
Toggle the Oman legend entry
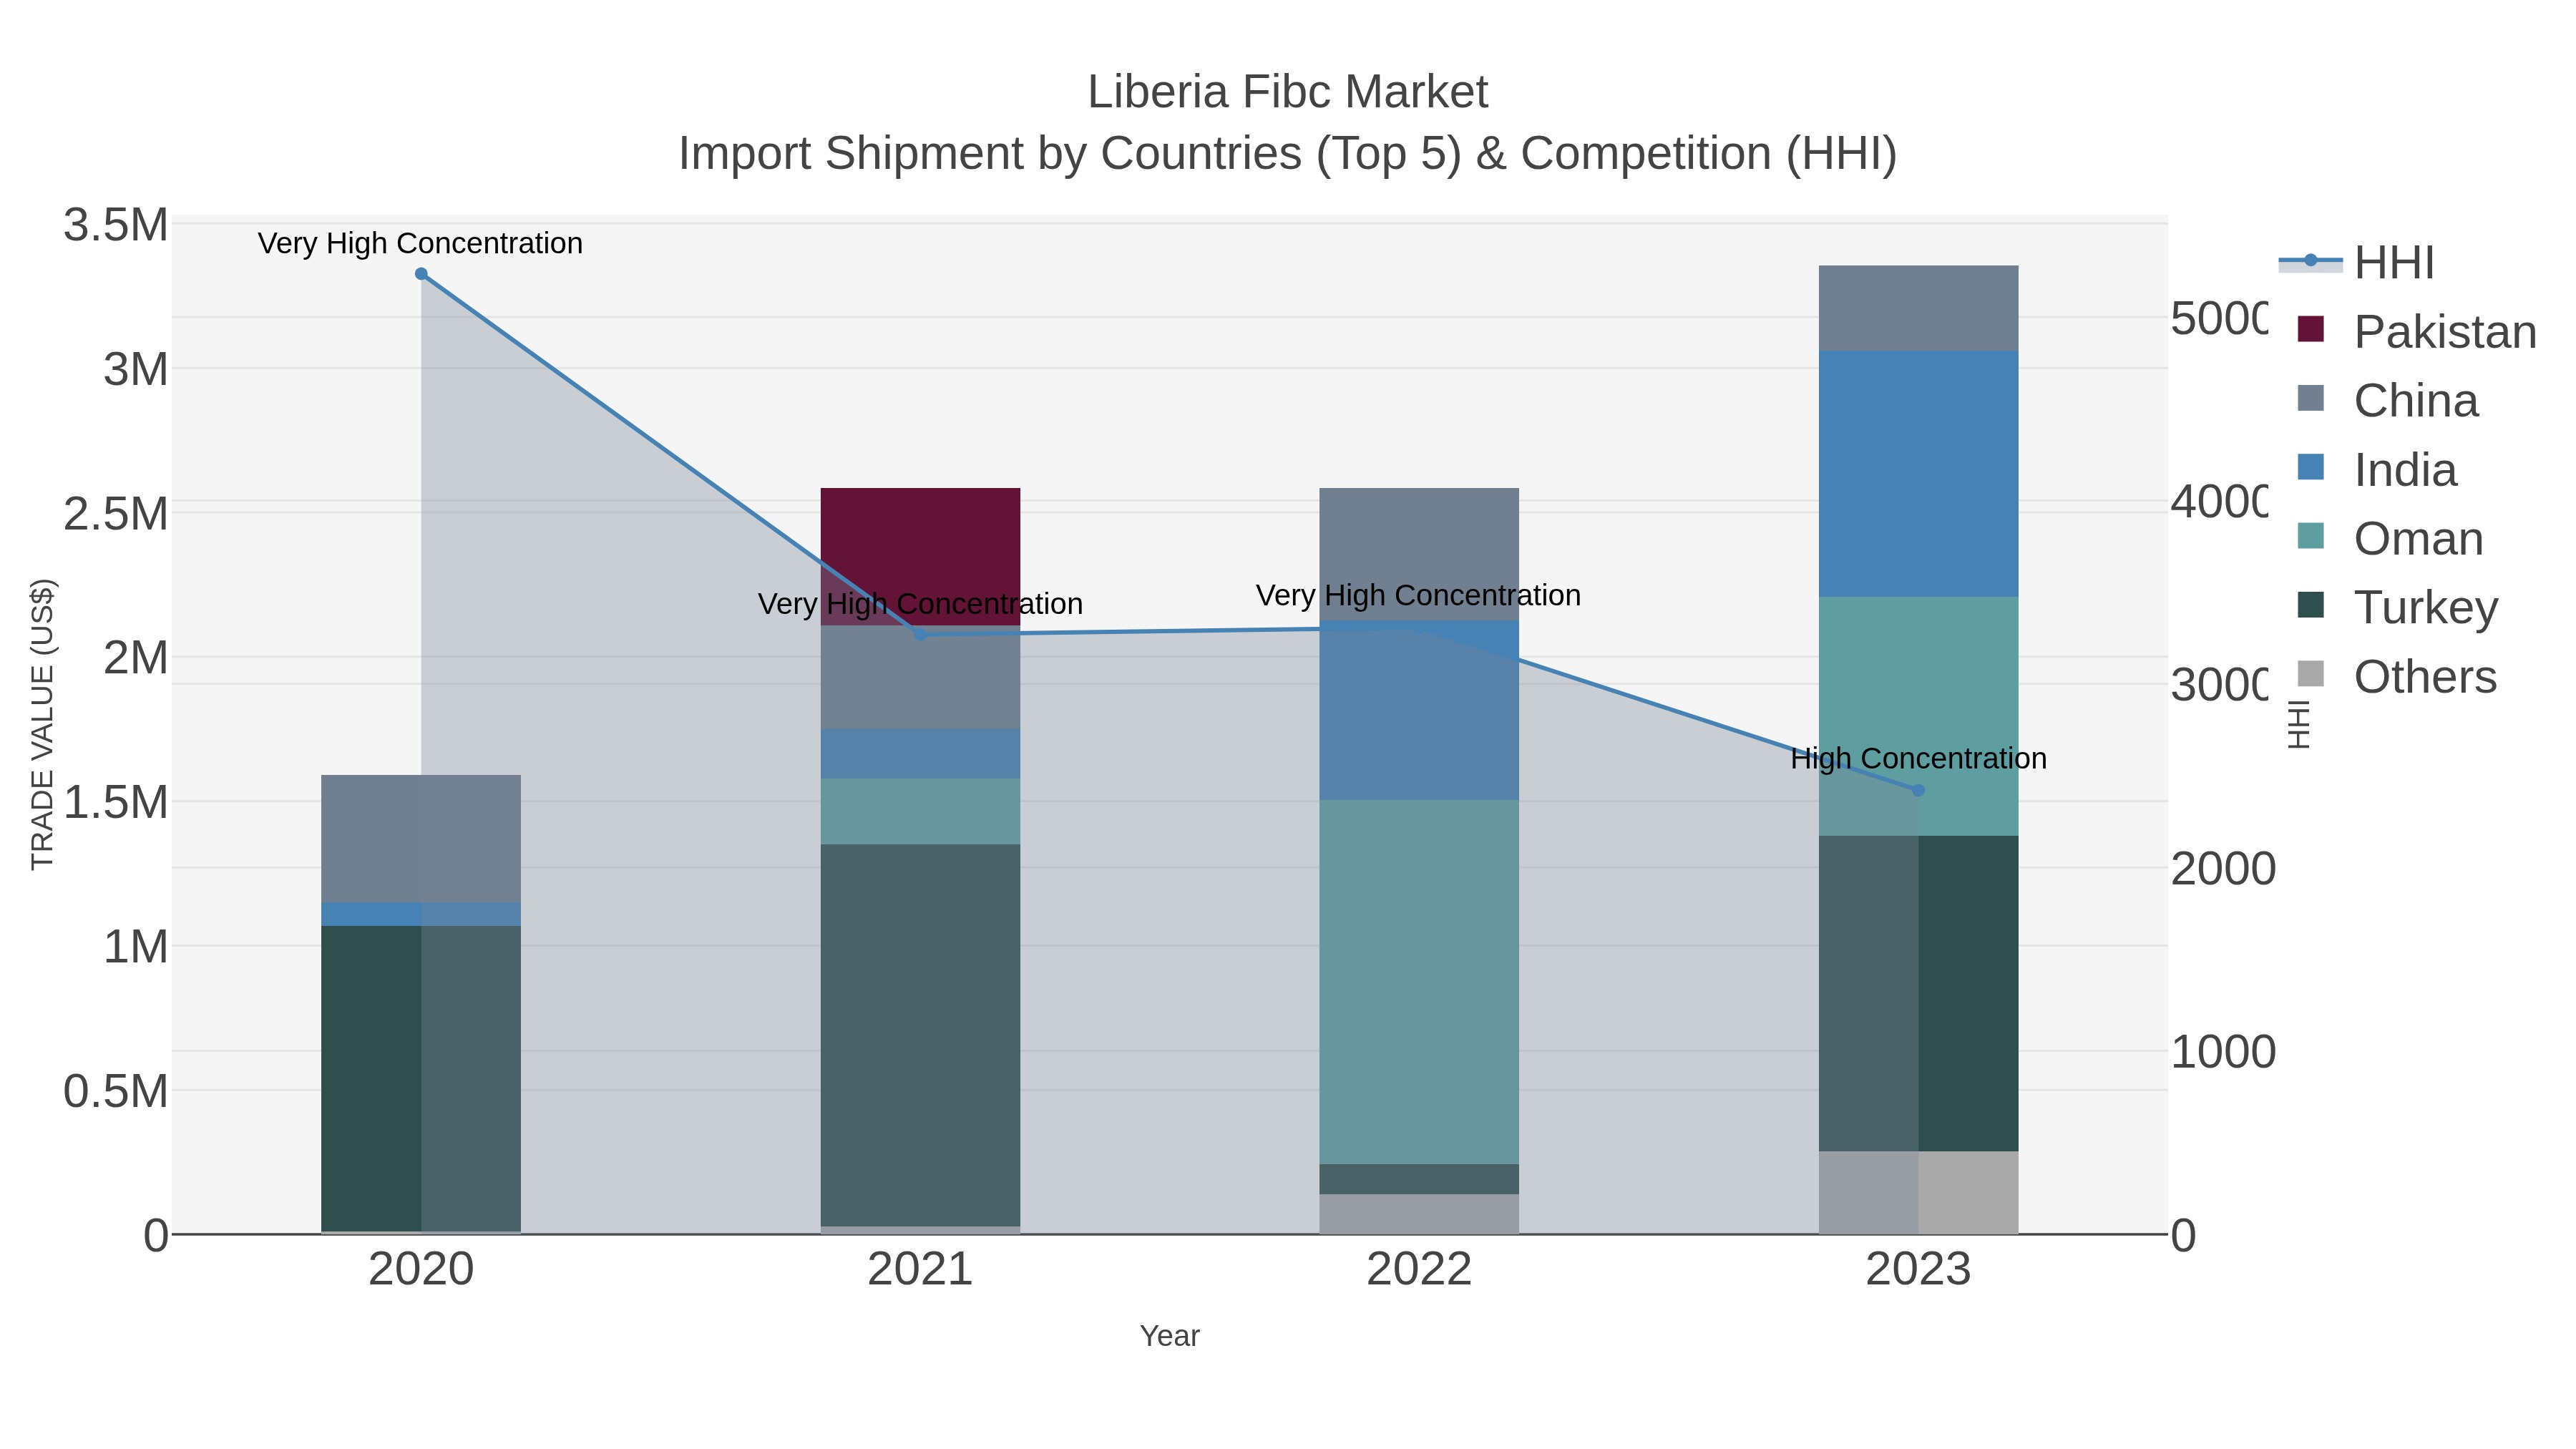(2390, 538)
